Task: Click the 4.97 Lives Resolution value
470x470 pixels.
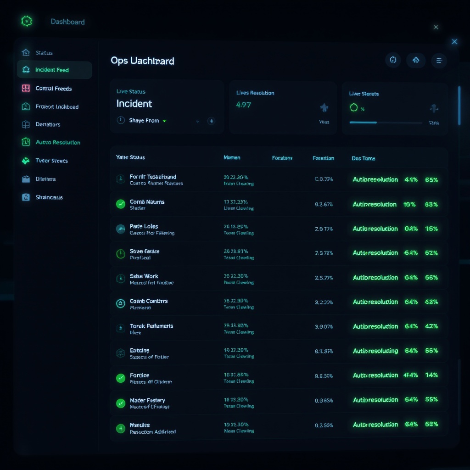Action: pyautogui.click(x=243, y=105)
